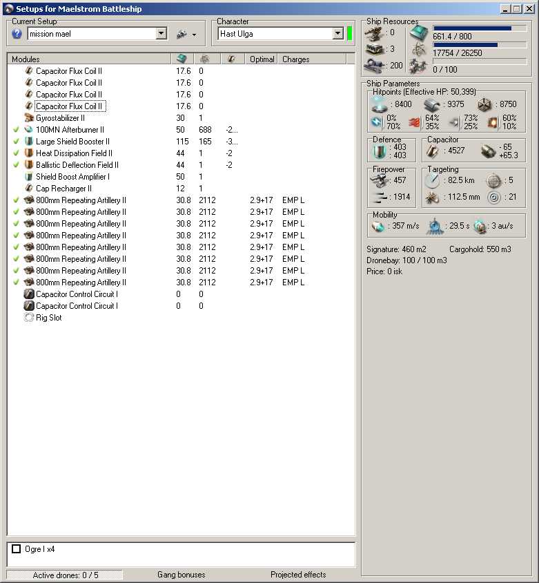The width and height of the screenshot is (539, 583).
Task: Click the powergrid icon beside 17754 / 26250
Action: 419,50
